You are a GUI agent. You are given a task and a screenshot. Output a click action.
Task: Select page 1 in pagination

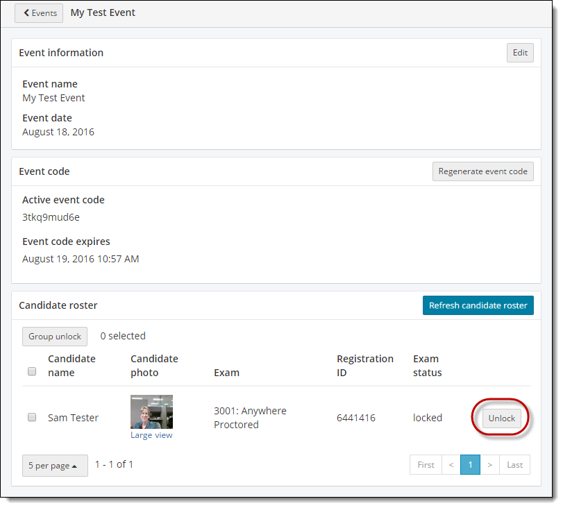(470, 465)
